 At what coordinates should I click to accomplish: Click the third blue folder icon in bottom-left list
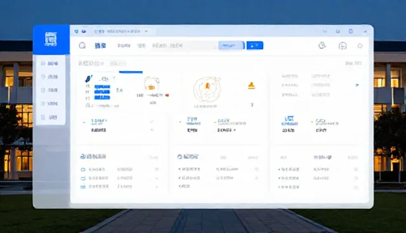pos(83,187)
